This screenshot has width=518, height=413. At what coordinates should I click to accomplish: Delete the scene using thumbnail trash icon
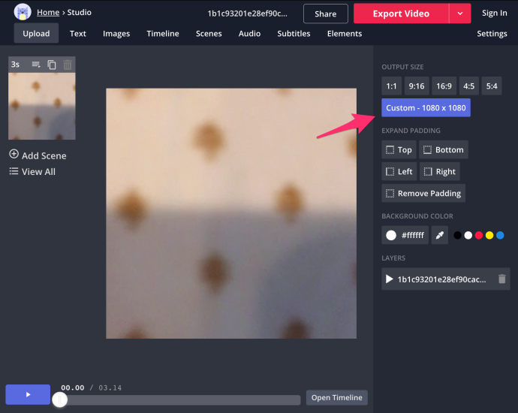tap(68, 65)
